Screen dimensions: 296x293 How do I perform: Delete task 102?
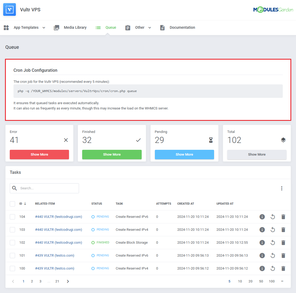(x=283, y=243)
